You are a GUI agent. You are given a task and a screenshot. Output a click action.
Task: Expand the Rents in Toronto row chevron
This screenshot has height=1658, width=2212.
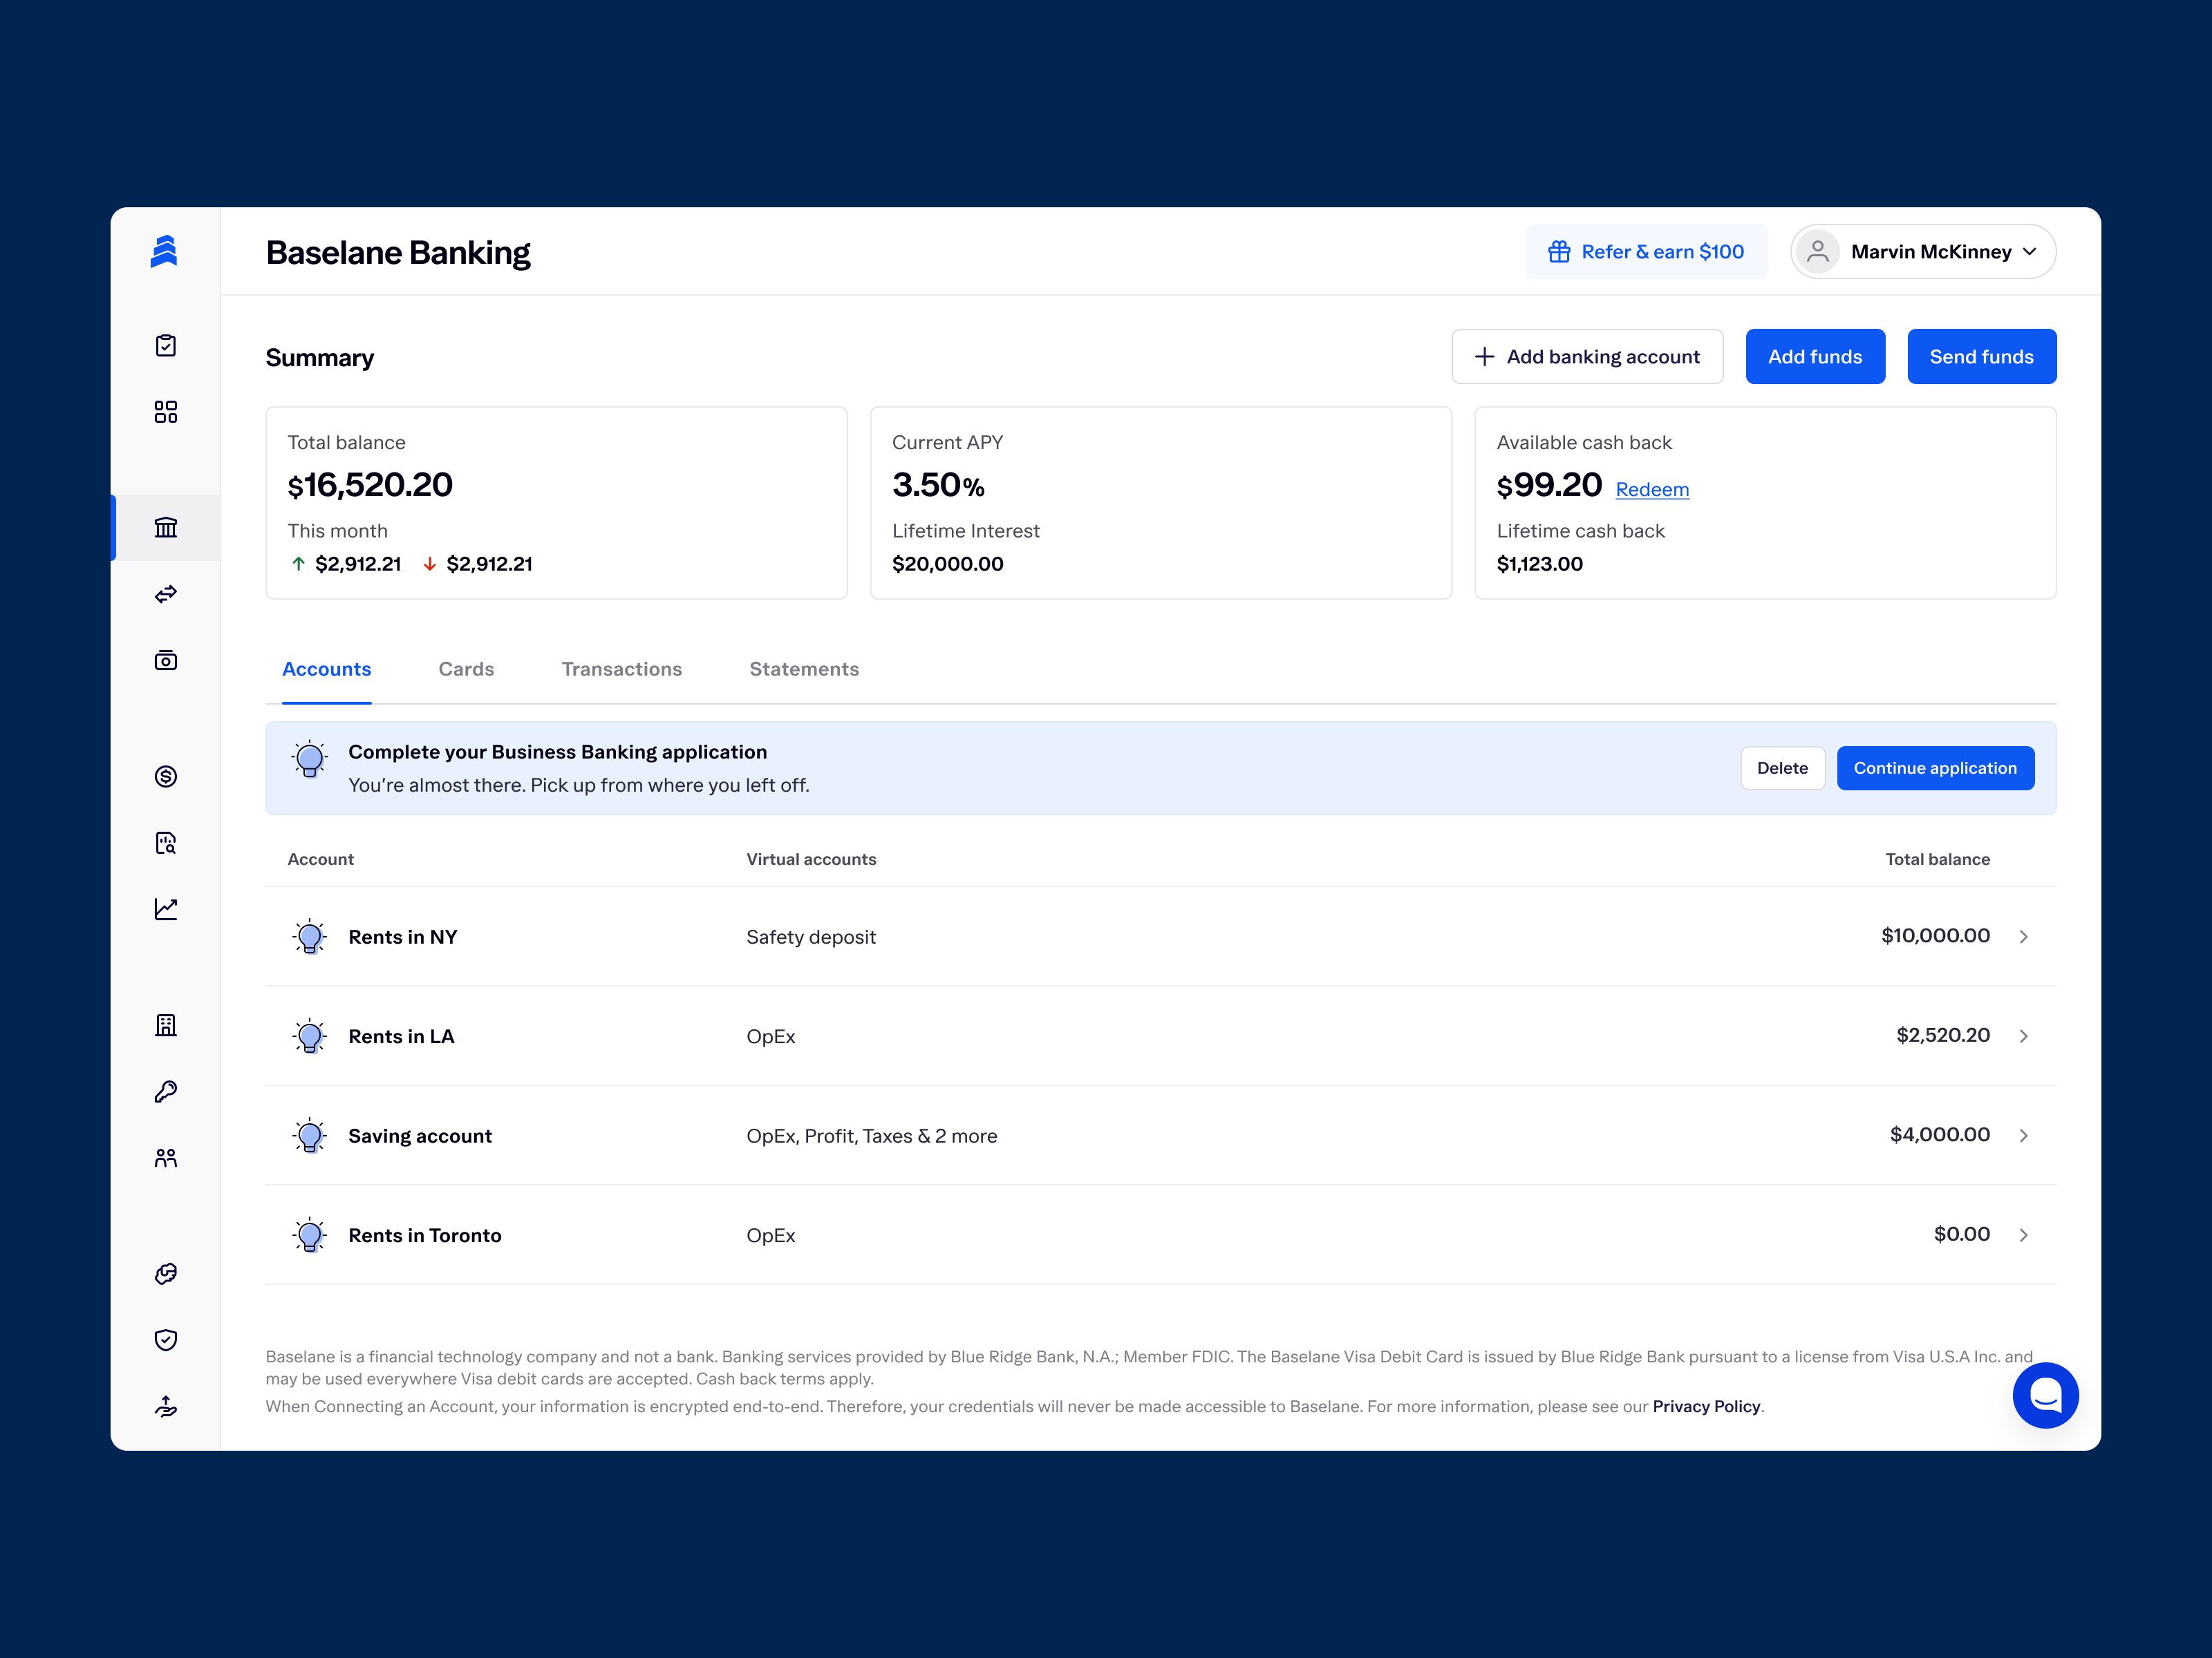pyautogui.click(x=2023, y=1235)
